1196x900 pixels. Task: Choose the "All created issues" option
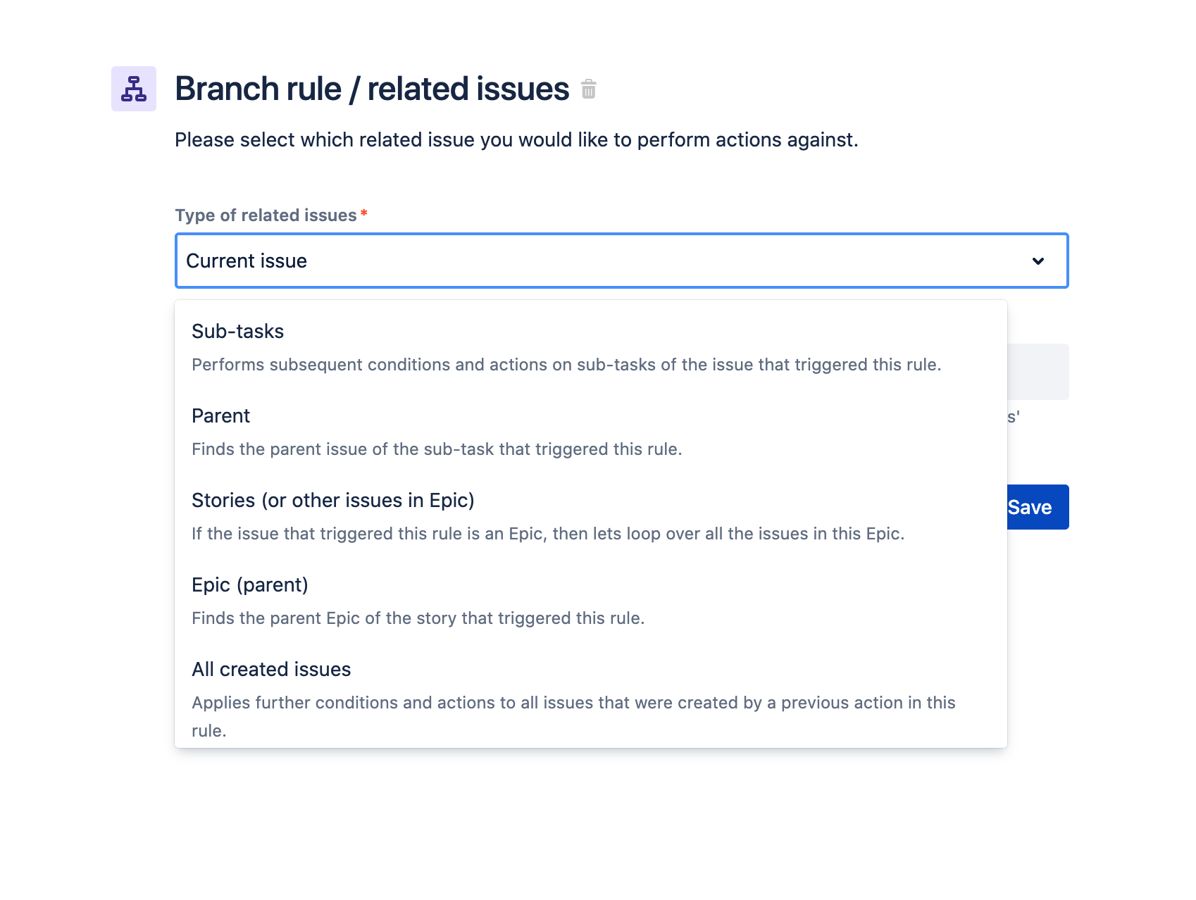271,670
